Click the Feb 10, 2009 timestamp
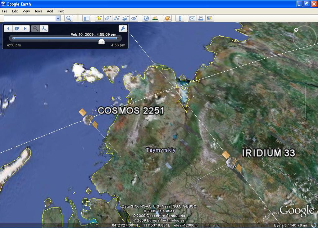This screenshot has height=228, width=318. [x=93, y=34]
